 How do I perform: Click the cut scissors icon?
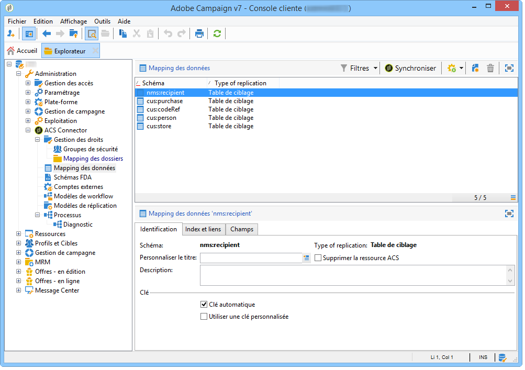136,34
